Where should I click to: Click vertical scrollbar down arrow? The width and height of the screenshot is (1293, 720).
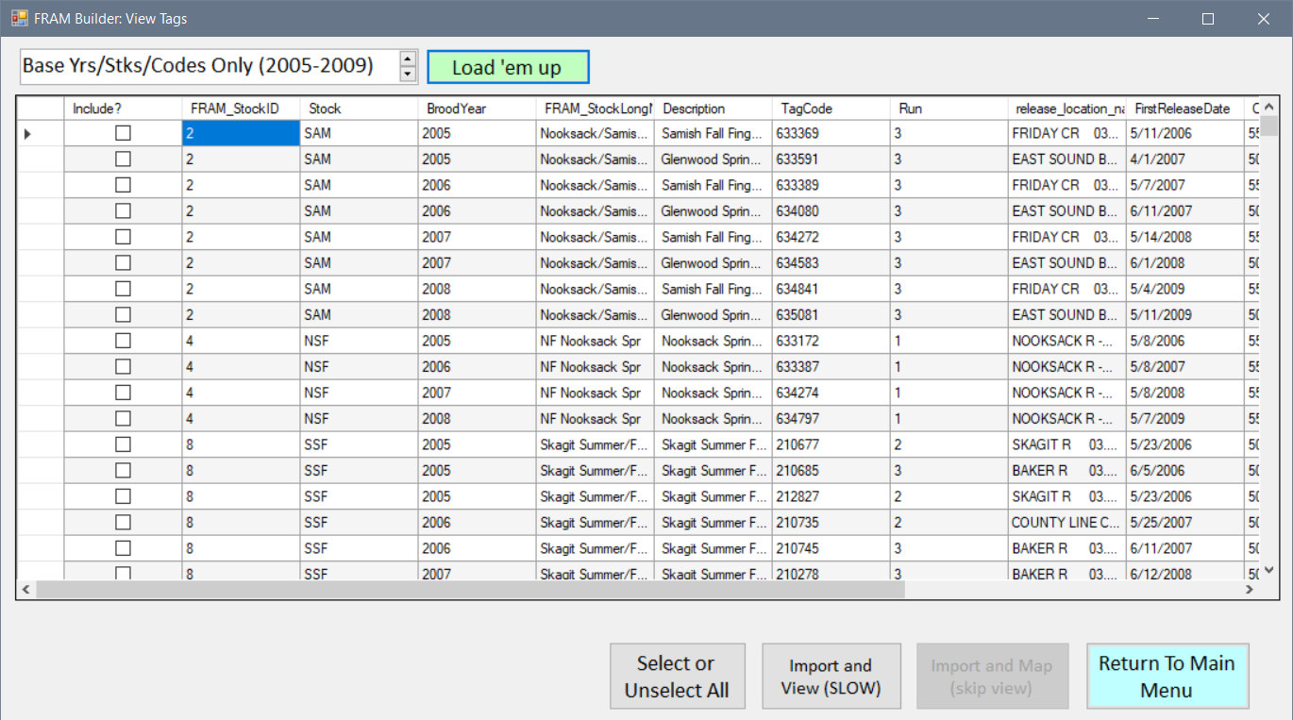tap(1269, 570)
